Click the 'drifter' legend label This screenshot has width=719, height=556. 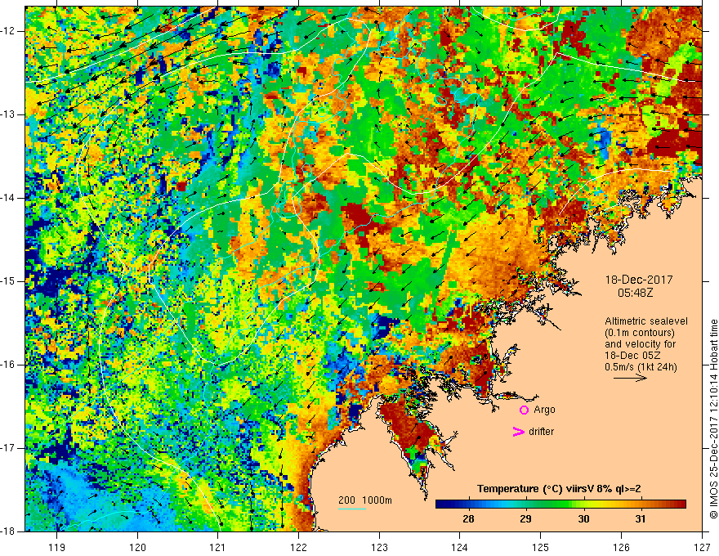tap(541, 432)
